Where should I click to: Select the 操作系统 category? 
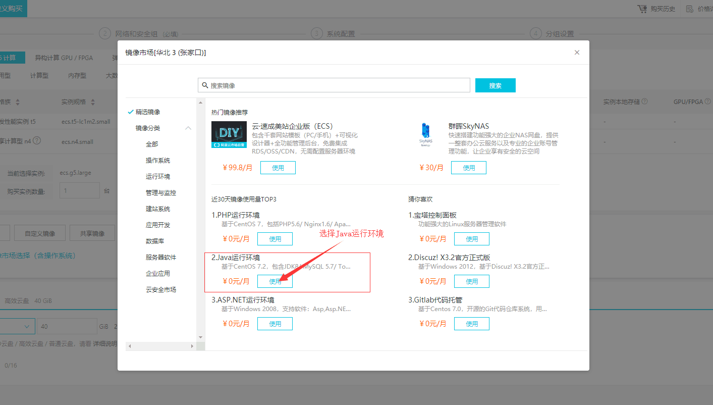(158, 161)
